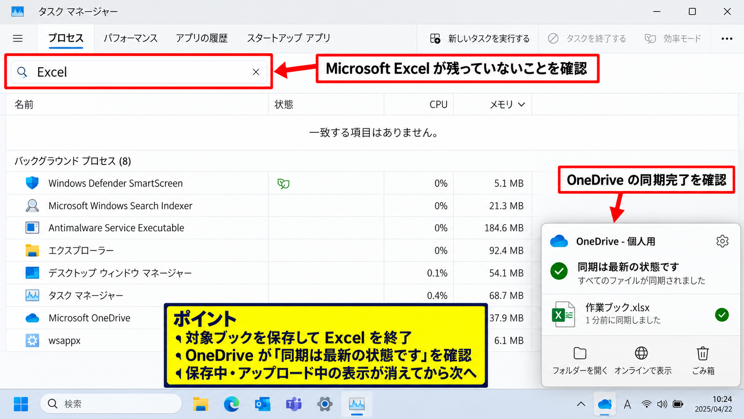
Task: Click 184.6 MB memory value
Action: point(504,228)
